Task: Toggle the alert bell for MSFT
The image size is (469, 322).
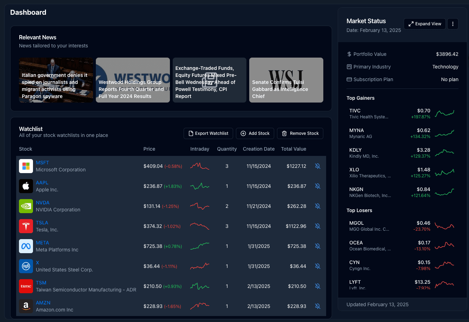Action: 318,166
